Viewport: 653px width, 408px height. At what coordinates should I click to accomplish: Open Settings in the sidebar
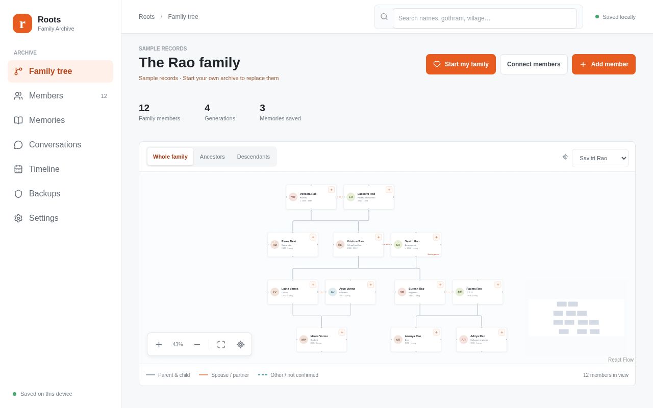60,218
